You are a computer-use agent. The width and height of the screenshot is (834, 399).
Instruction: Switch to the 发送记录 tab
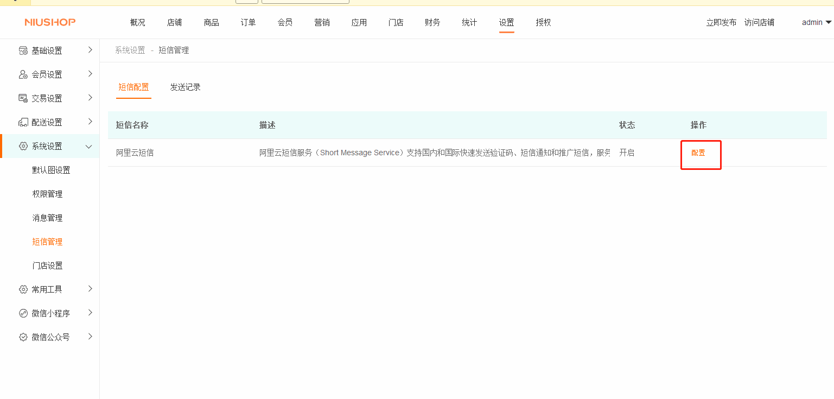186,87
